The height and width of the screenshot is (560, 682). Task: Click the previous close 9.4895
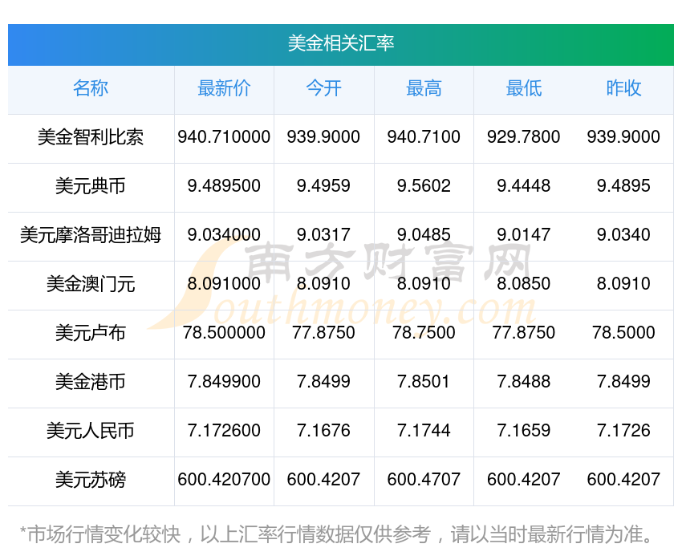(623, 186)
